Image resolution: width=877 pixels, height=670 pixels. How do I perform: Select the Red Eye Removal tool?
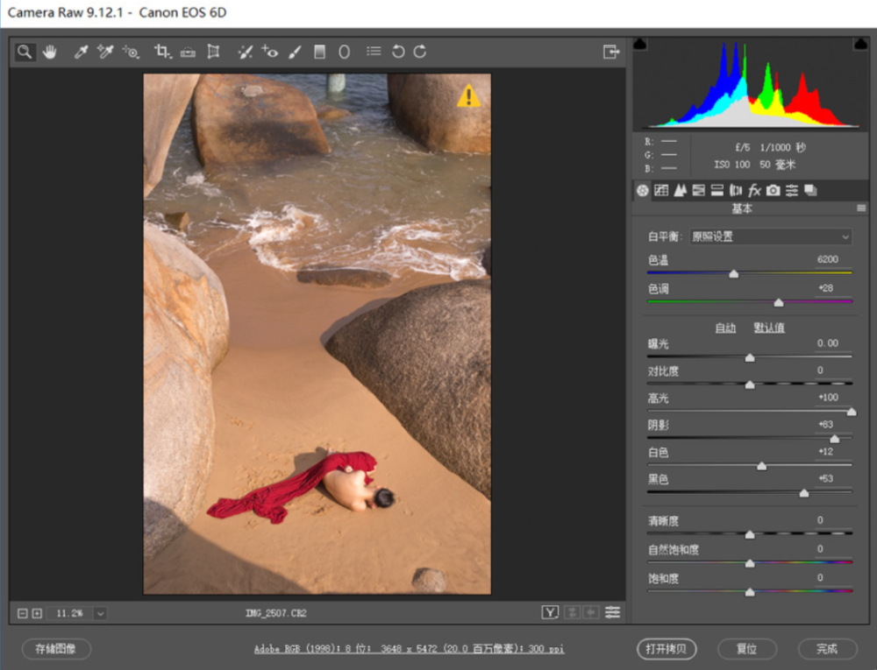click(x=270, y=53)
